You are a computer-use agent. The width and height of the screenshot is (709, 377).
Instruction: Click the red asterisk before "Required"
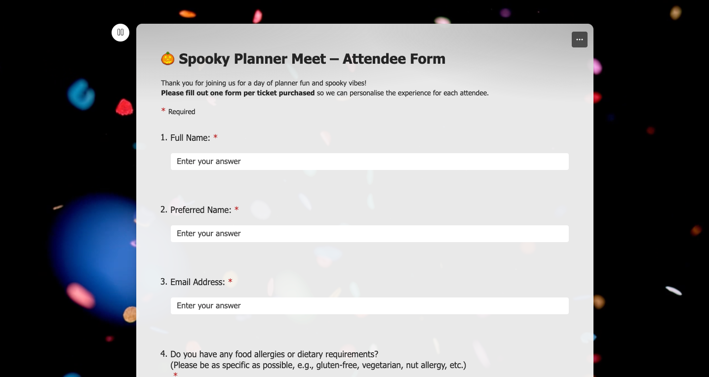pos(163,111)
